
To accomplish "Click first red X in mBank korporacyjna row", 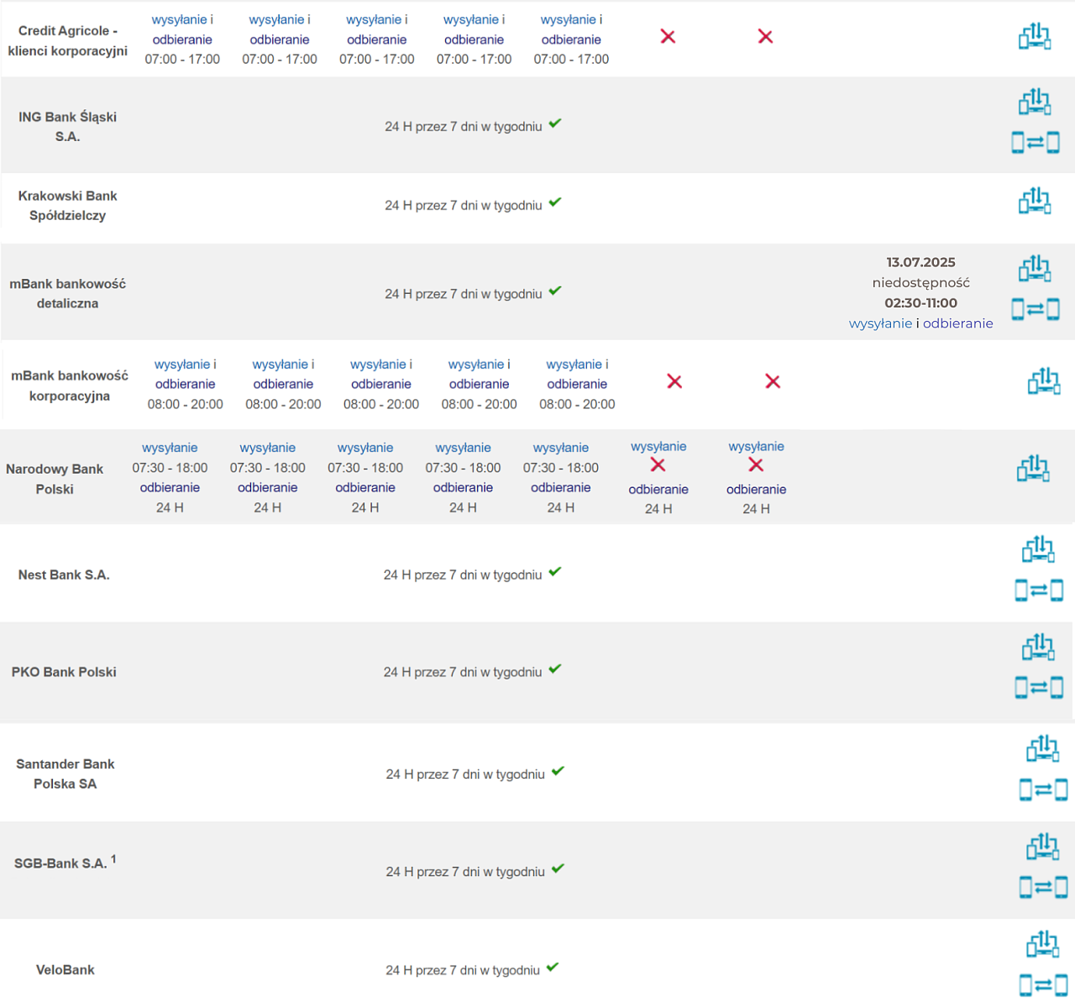I will click(x=674, y=381).
